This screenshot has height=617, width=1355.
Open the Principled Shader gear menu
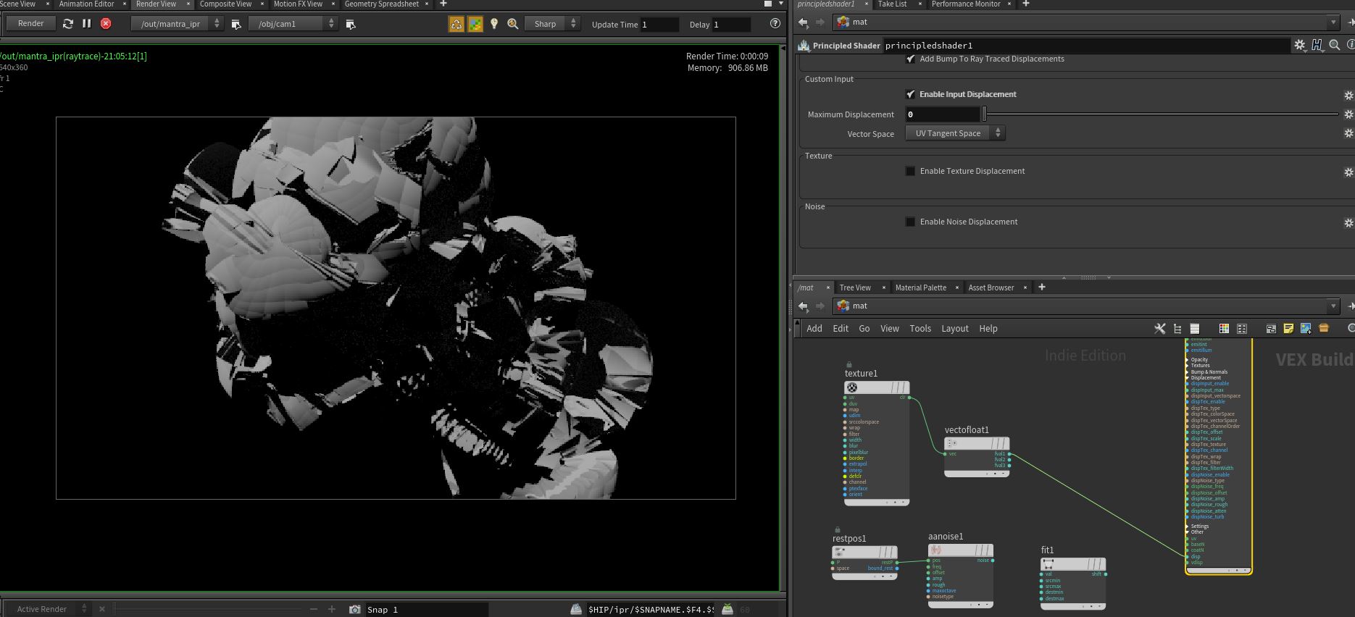click(1300, 45)
